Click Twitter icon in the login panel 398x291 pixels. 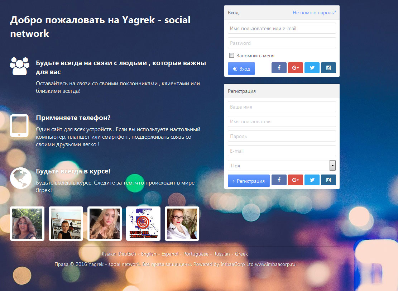pyautogui.click(x=312, y=68)
